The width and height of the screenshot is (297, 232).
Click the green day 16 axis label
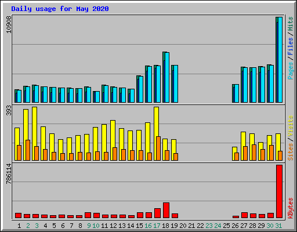point(148,226)
